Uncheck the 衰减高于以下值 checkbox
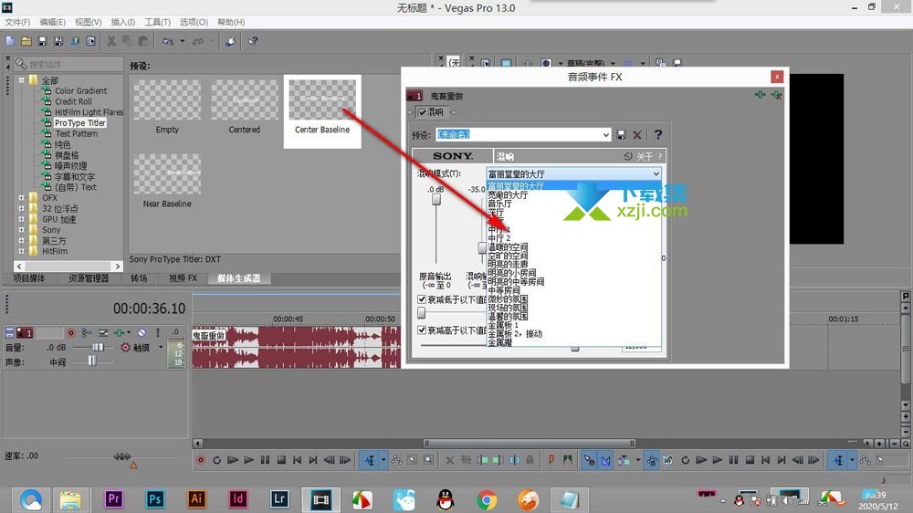The height and width of the screenshot is (513, 913). point(422,330)
